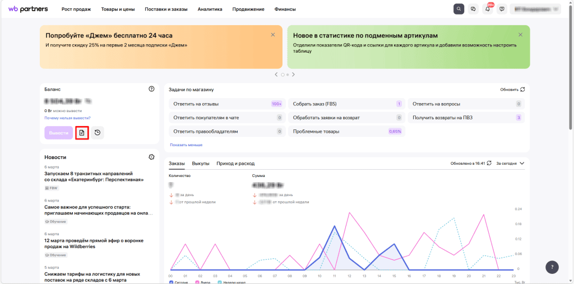Open notifications bell with 99+ badge

click(488, 9)
